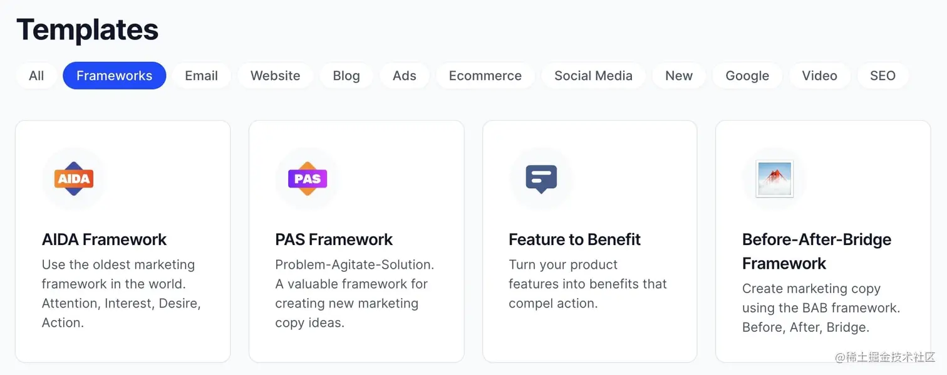Viewport: 947px width, 375px height.
Task: Switch to the All templates filter
Action: pyautogui.click(x=36, y=76)
